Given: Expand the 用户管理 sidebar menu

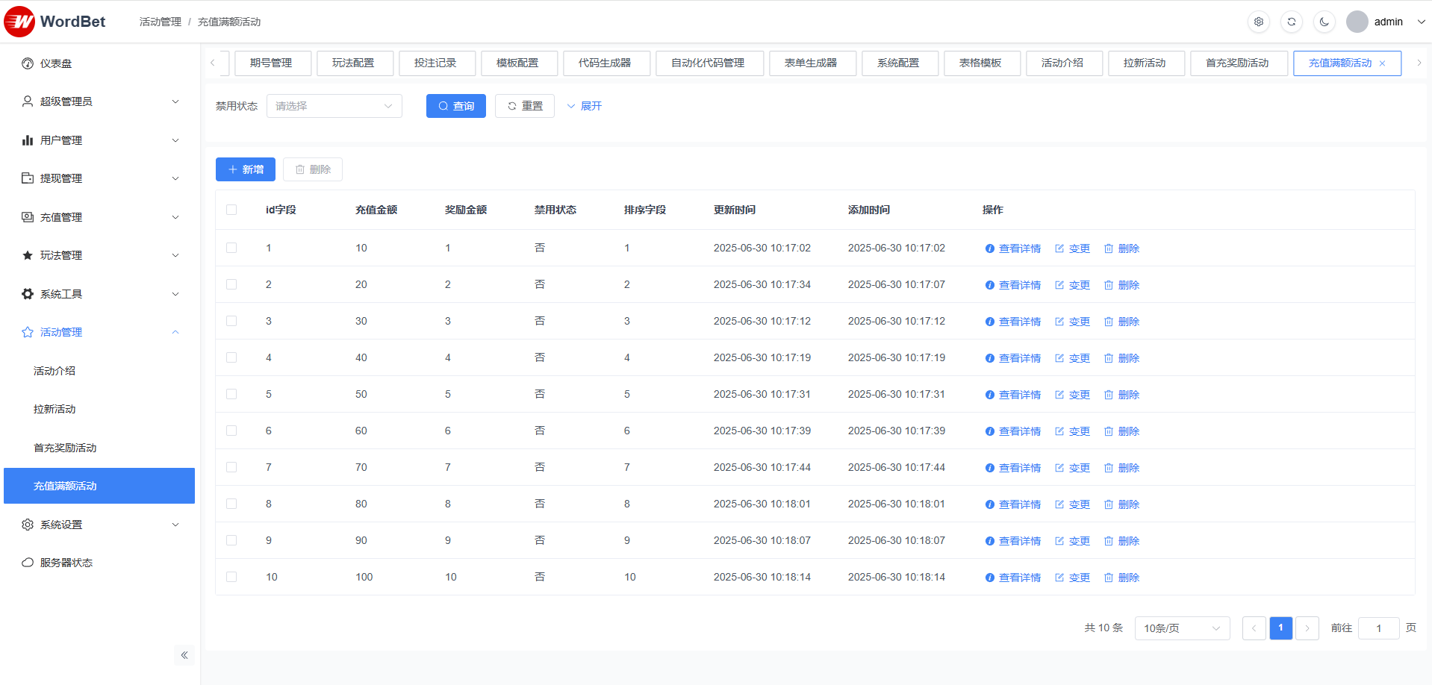Looking at the screenshot, I should tap(99, 140).
